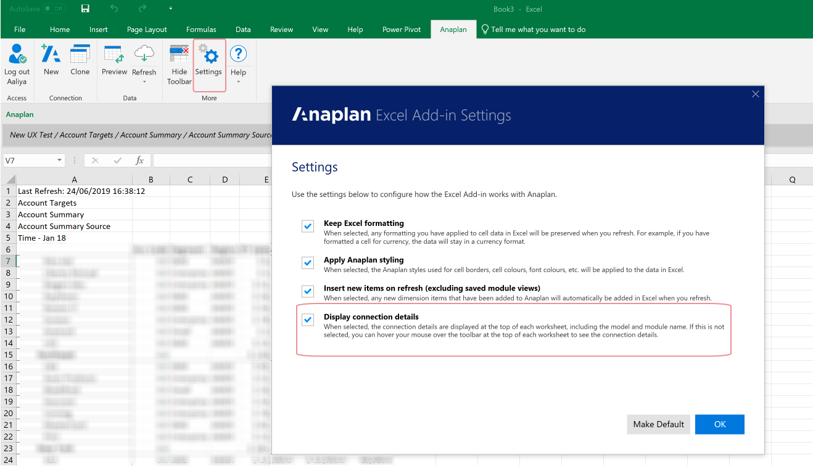Select column C header

(190, 180)
